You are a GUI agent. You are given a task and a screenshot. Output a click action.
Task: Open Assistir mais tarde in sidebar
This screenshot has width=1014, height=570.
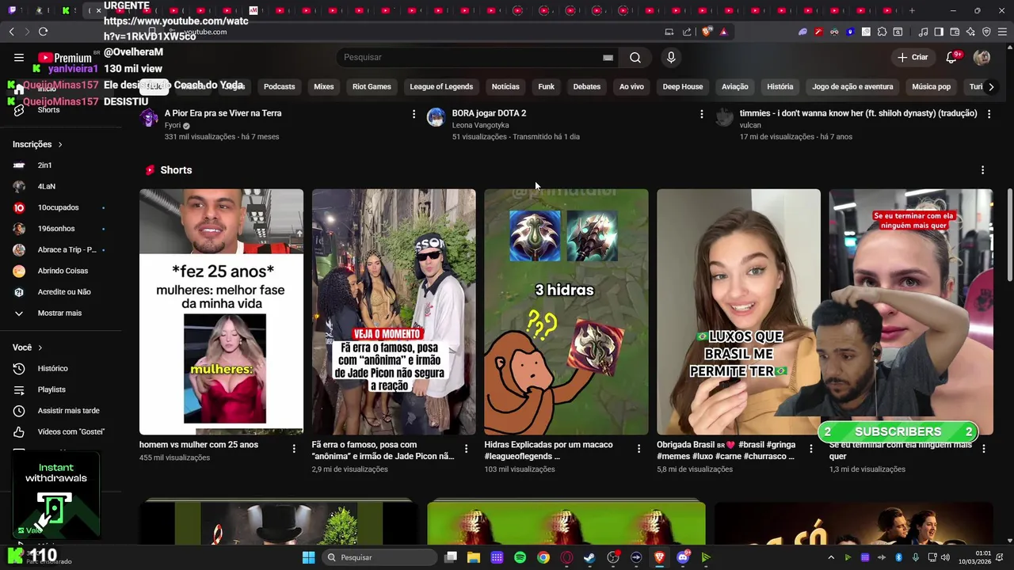[59, 411]
